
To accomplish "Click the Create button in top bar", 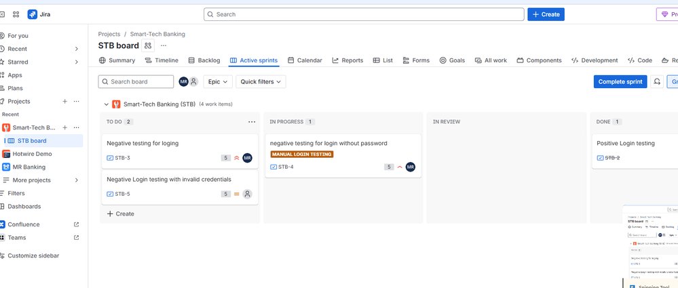I will pyautogui.click(x=546, y=14).
